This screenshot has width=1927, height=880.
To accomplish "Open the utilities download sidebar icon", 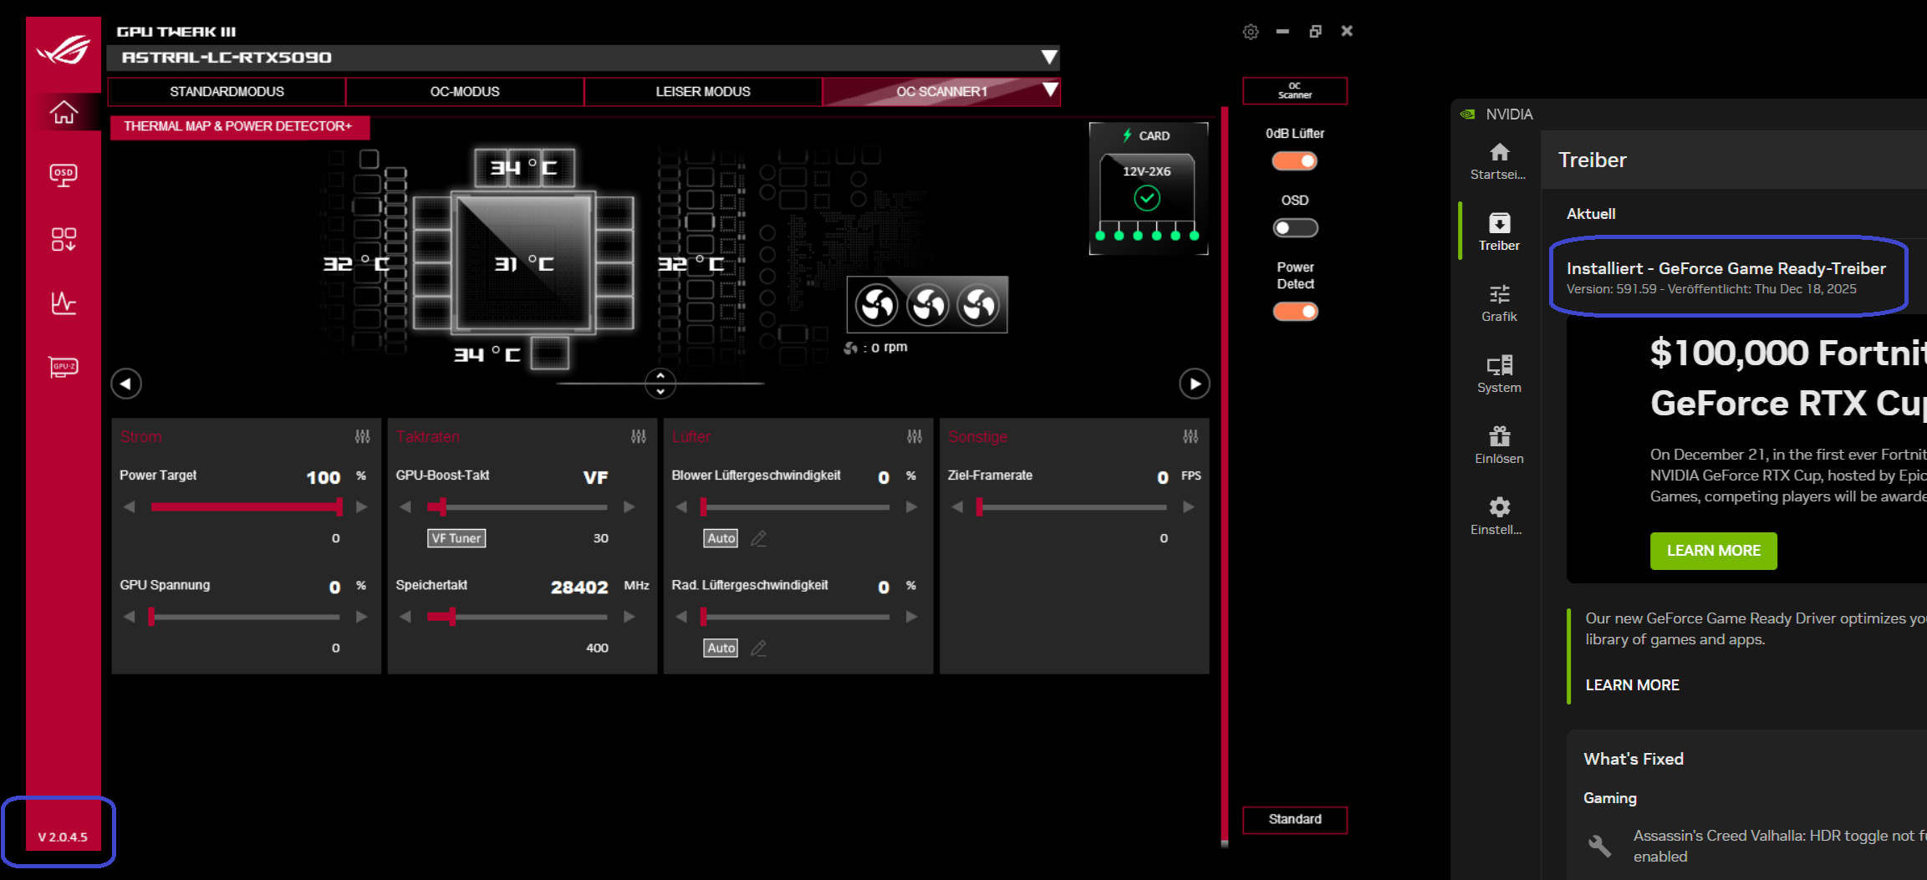I will (x=64, y=239).
